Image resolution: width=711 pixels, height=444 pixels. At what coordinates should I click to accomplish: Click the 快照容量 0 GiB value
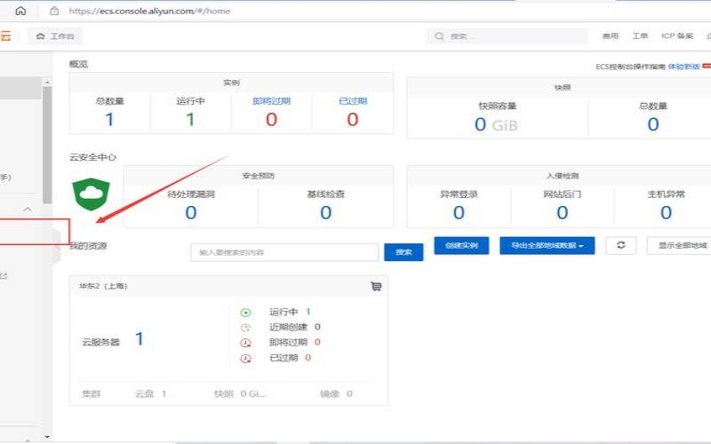pos(497,124)
